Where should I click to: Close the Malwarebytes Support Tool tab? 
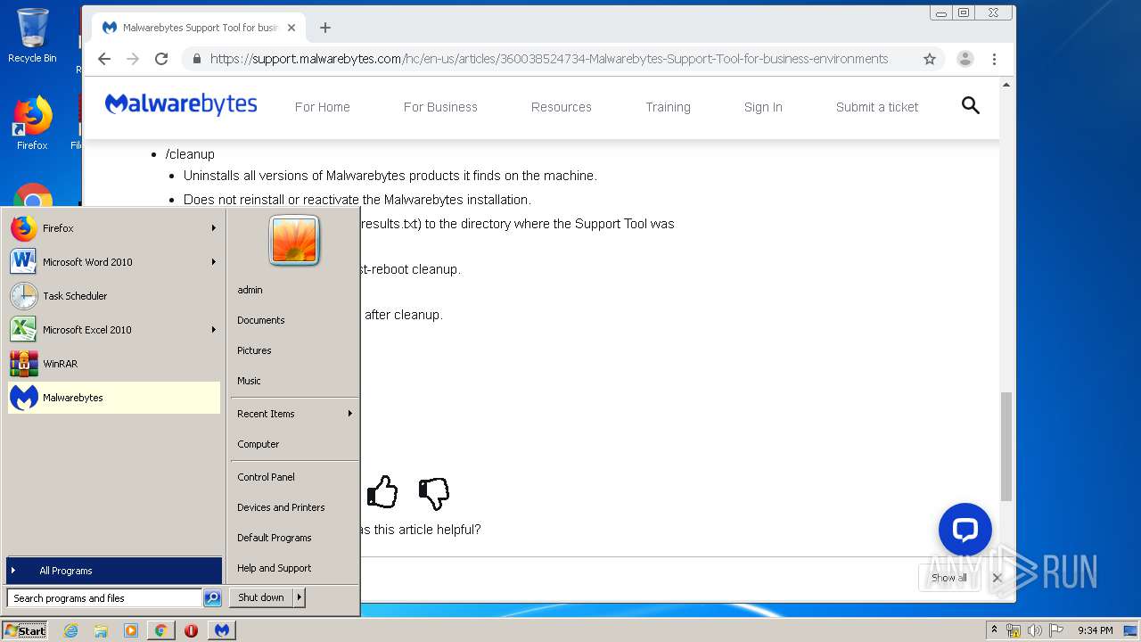pos(291,28)
